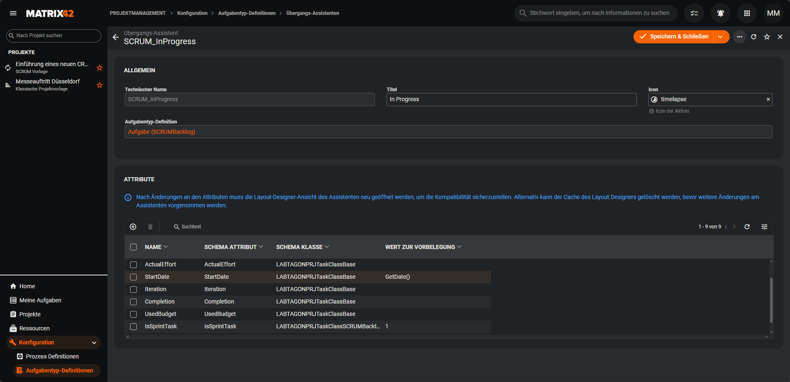Toggle the select-all checkbox in table header

(x=133, y=247)
